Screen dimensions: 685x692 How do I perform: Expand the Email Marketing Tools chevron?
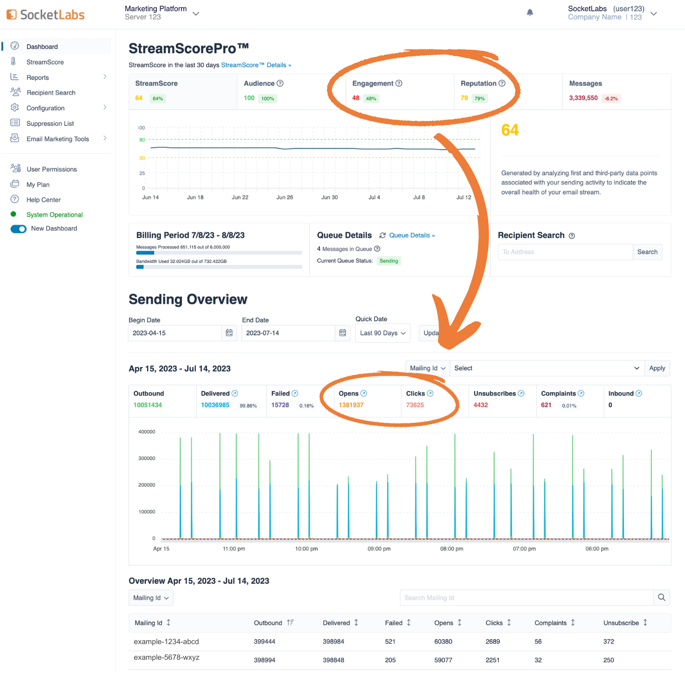pyautogui.click(x=105, y=138)
